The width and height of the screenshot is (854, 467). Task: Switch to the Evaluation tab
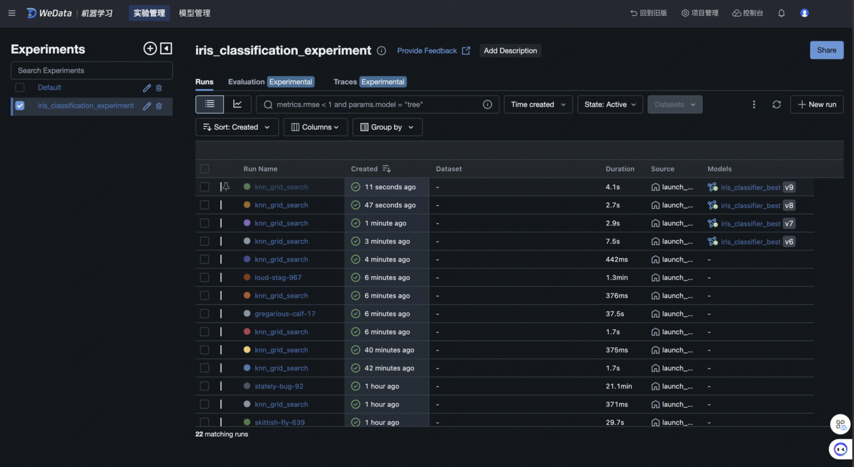pos(246,82)
